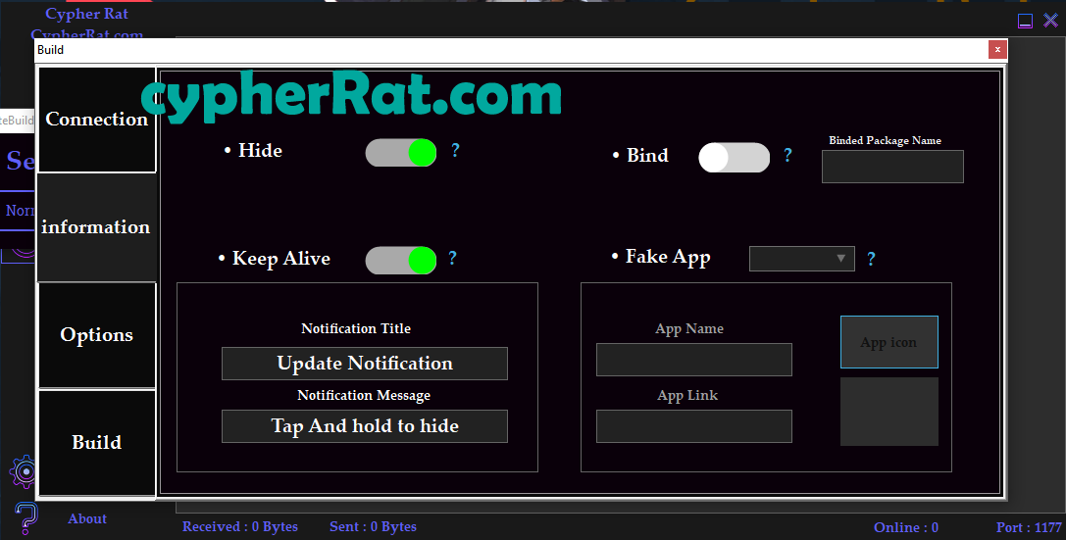
Task: Toggle the Bind switch
Action: pyautogui.click(x=734, y=158)
